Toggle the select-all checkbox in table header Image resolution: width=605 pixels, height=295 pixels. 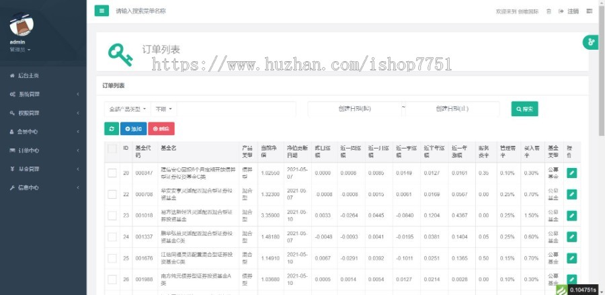[112, 149]
